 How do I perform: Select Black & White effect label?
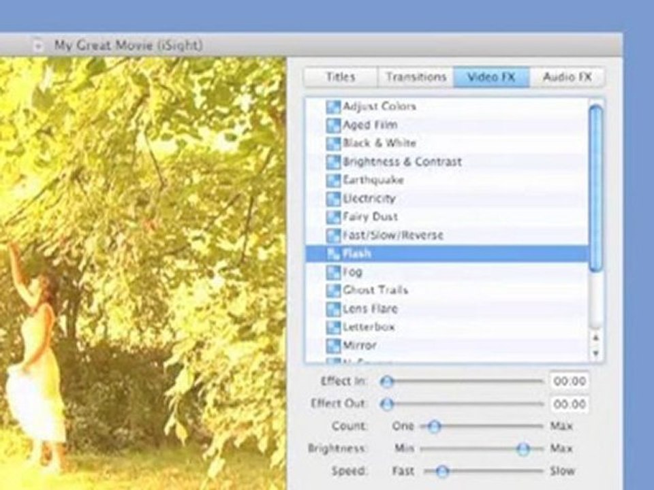(379, 144)
